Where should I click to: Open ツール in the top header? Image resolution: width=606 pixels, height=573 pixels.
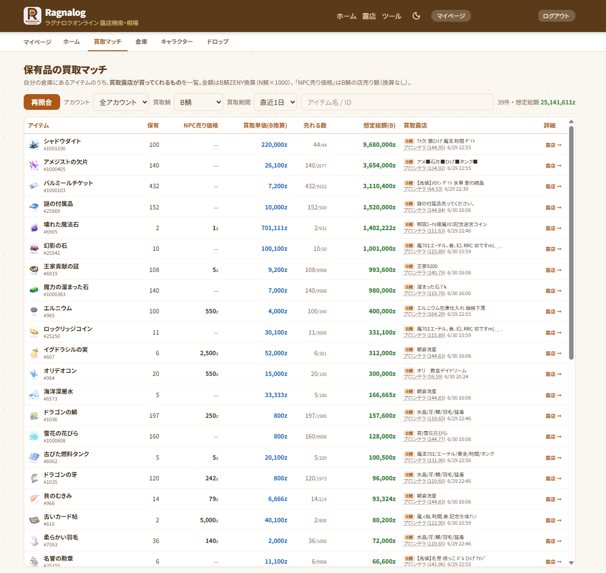click(x=392, y=16)
